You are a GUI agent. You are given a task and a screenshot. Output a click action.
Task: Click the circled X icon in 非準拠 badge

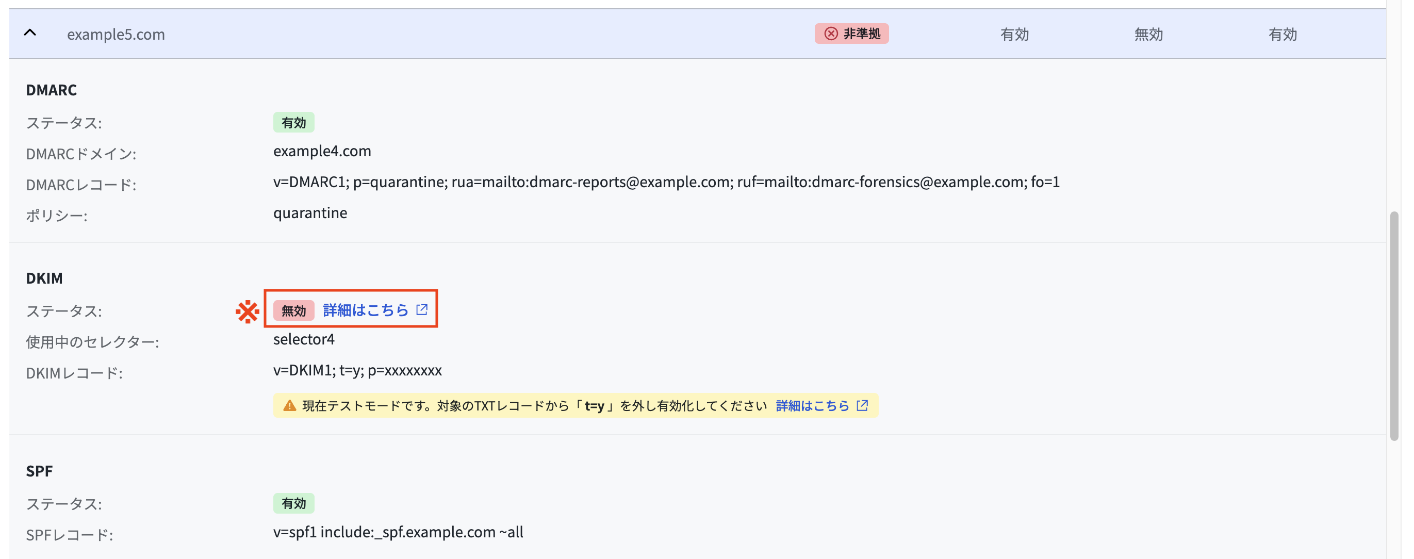click(831, 34)
